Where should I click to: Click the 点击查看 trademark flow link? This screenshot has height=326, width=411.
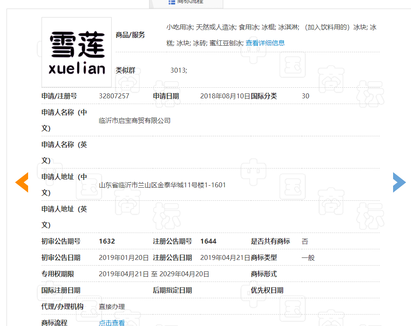[x=112, y=322]
